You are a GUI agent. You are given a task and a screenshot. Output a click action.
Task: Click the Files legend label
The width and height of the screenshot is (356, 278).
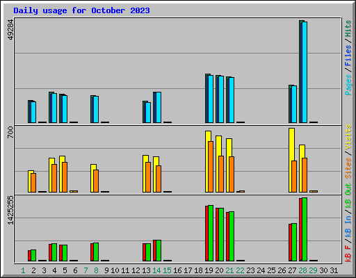348,56
